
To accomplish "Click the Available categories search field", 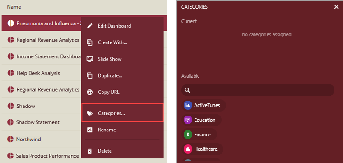I will [258, 90].
